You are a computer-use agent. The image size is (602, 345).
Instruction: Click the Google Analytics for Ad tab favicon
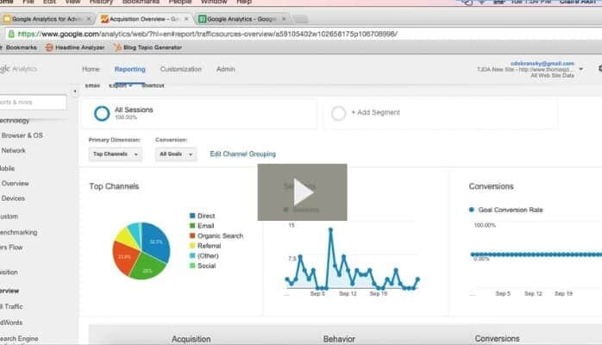click(7, 19)
